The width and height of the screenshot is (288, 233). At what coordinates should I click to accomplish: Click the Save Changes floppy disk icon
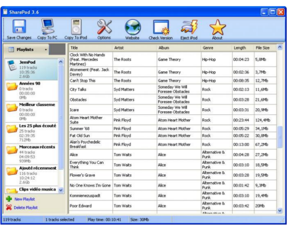(19, 27)
